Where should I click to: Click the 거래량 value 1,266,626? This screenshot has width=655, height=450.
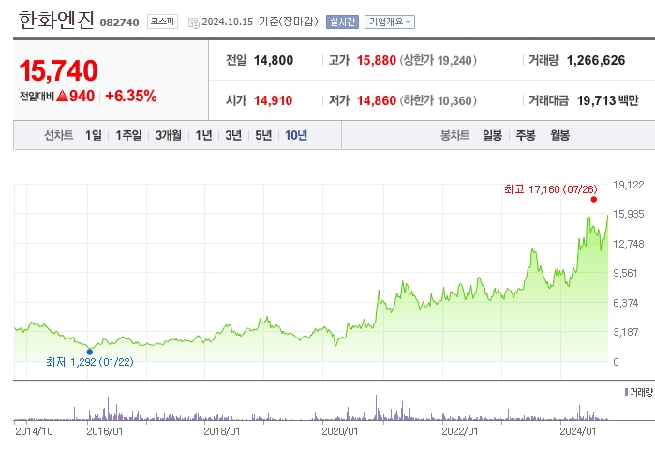click(x=596, y=60)
